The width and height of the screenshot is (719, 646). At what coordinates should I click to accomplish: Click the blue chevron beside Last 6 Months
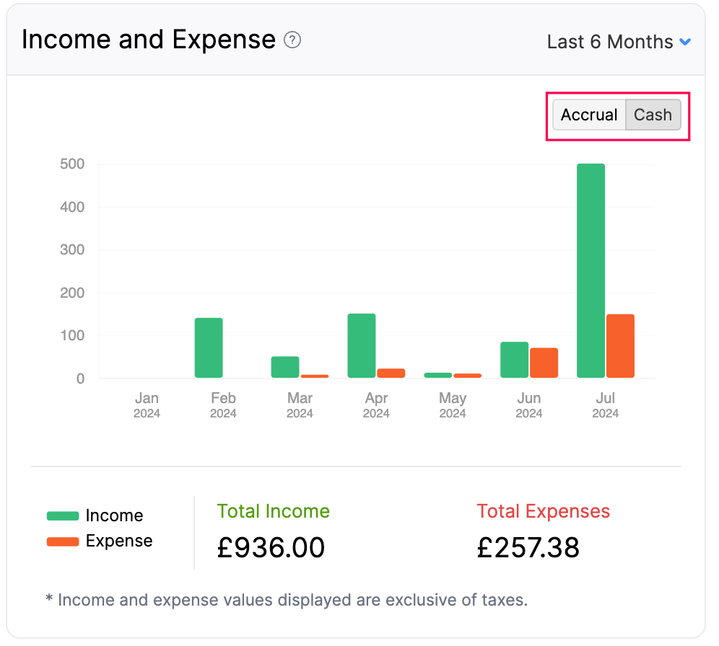[686, 42]
